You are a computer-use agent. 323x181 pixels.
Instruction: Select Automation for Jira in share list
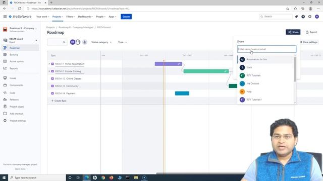click(x=265, y=59)
